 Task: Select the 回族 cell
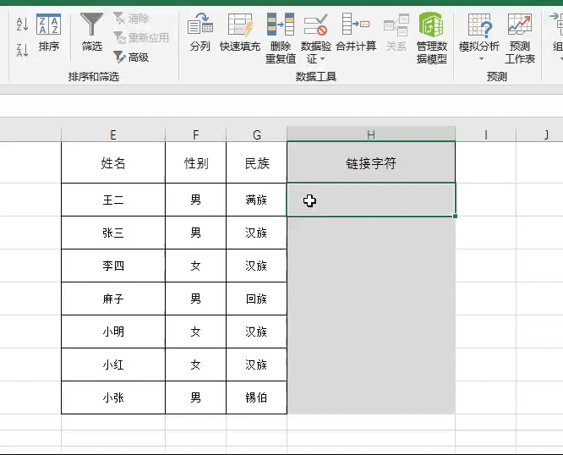[x=257, y=299]
